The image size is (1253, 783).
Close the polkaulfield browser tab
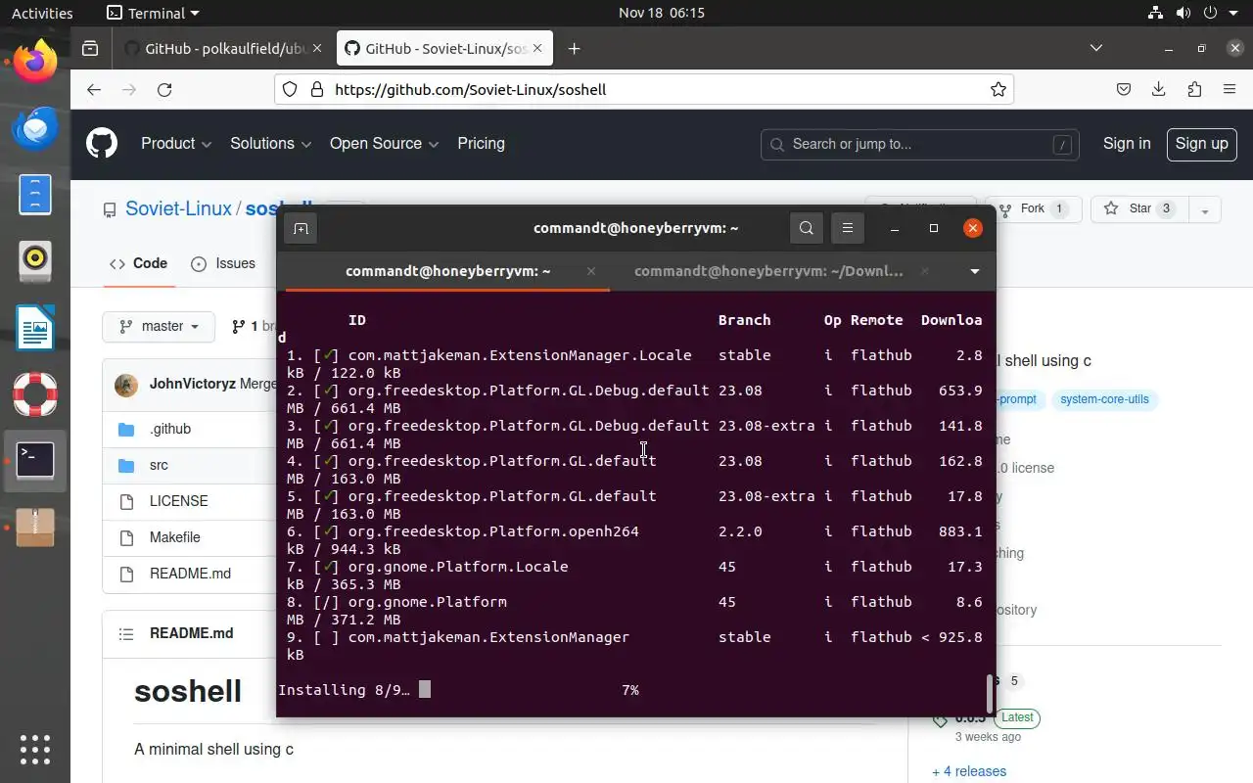(317, 48)
